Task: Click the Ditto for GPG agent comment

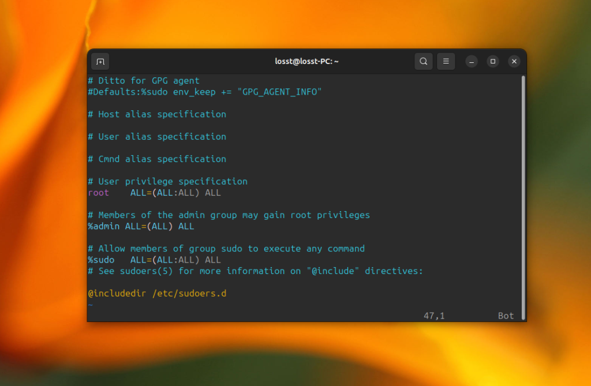Action: [x=144, y=81]
